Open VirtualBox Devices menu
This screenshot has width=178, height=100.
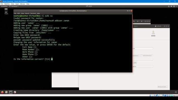point(23,4)
